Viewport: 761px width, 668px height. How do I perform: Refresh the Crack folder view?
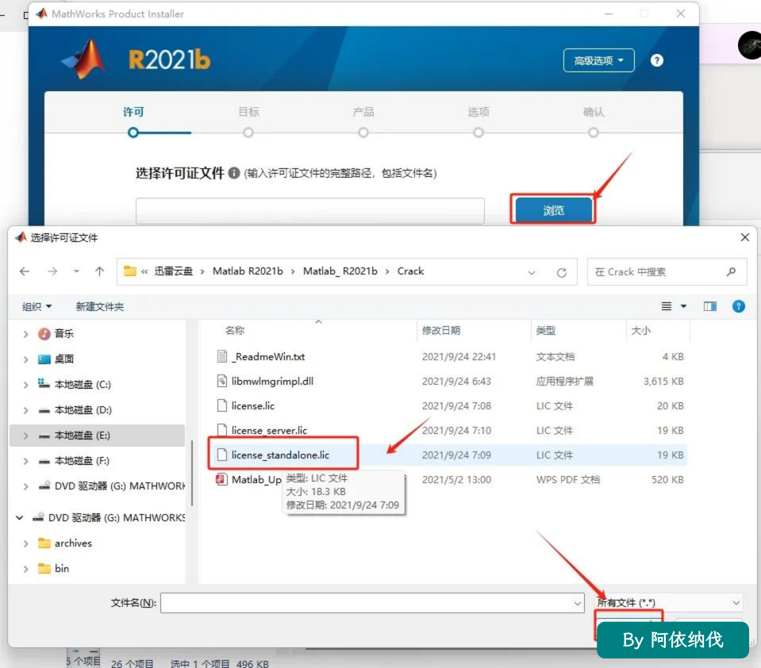(562, 272)
